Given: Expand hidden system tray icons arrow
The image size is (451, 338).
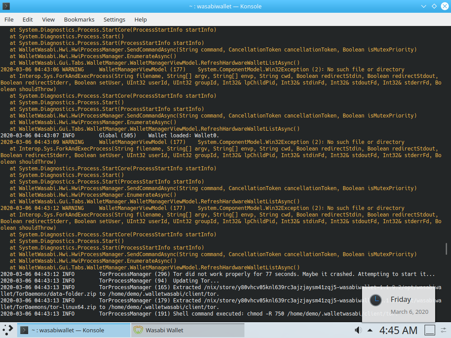Looking at the screenshot, I should (370, 330).
